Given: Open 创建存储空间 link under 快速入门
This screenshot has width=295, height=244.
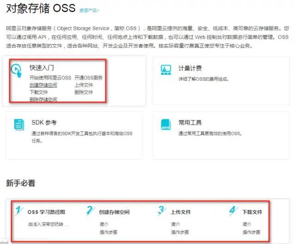Looking at the screenshot, I should [x=43, y=85].
